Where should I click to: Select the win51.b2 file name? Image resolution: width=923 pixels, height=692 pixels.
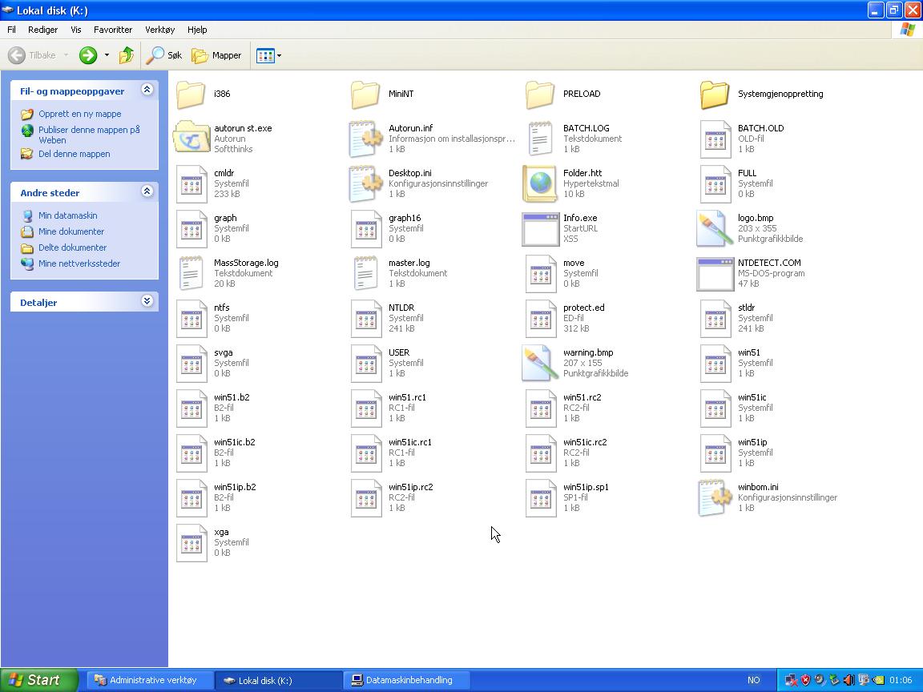coord(232,397)
